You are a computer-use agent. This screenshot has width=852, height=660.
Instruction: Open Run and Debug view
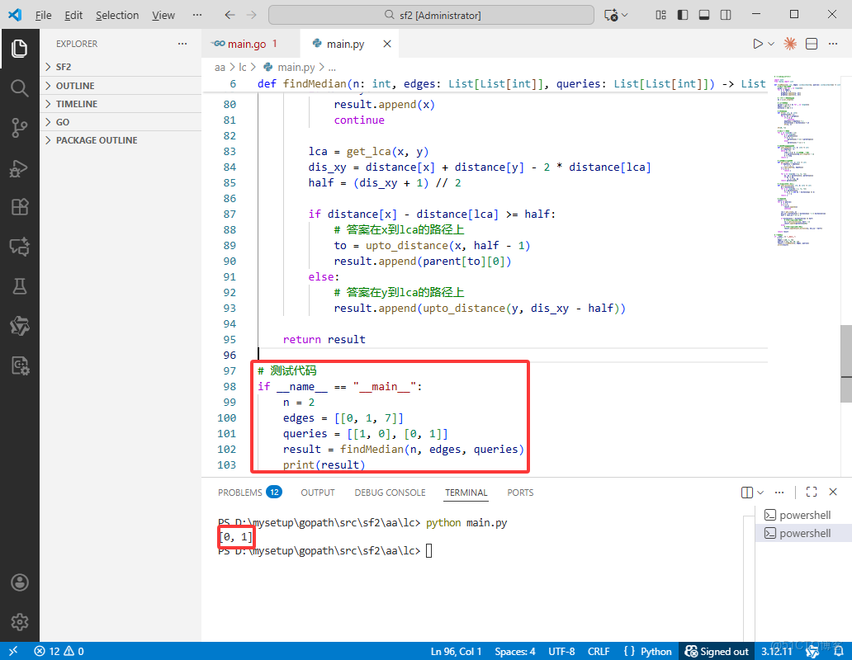click(x=20, y=167)
